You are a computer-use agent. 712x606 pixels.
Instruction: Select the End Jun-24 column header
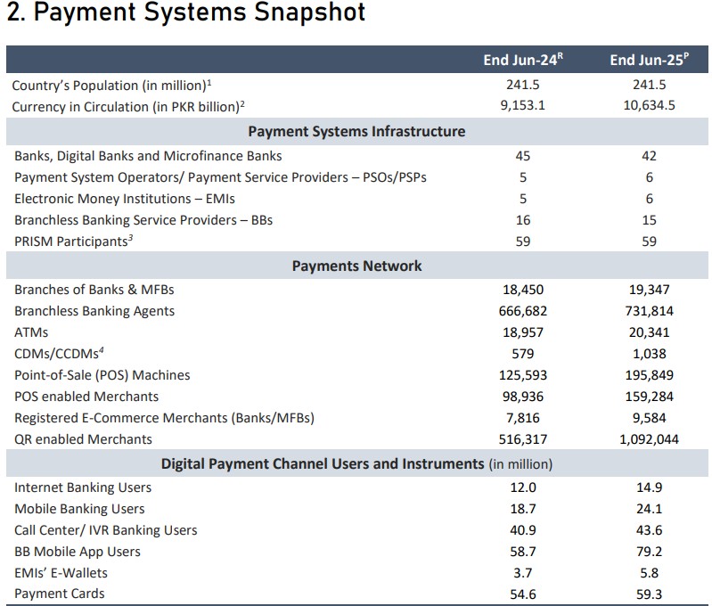click(523, 61)
